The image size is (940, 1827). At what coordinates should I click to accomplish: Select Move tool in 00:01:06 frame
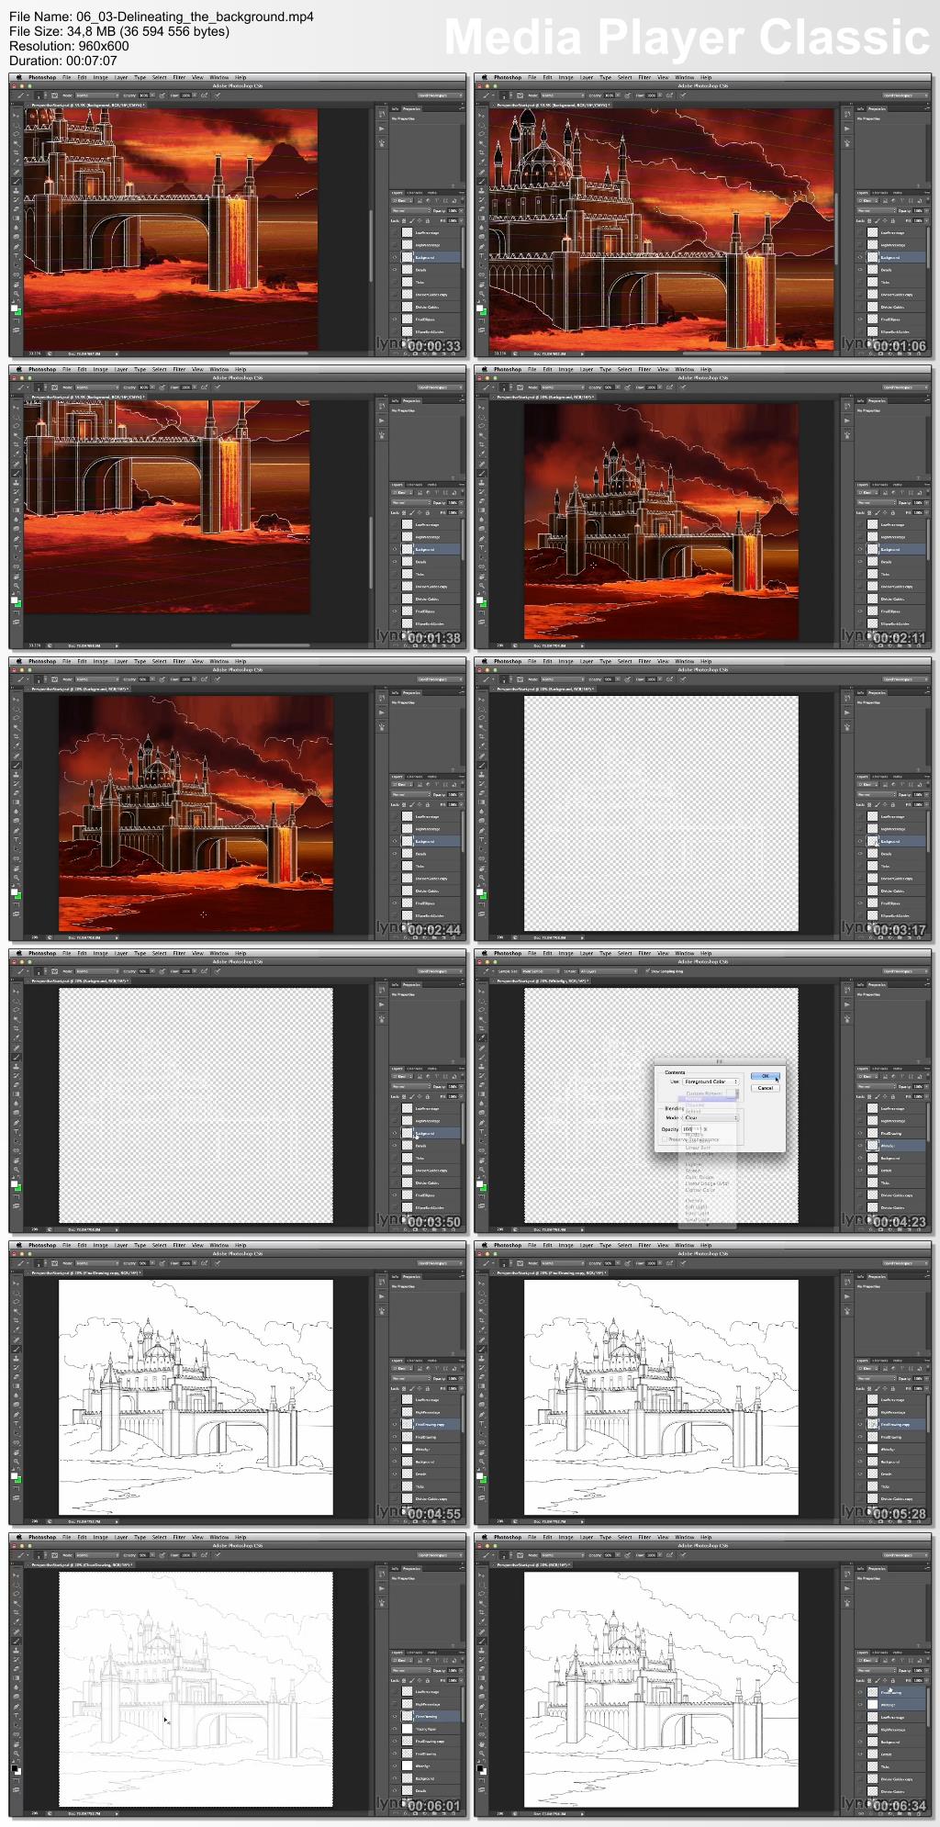tap(481, 116)
